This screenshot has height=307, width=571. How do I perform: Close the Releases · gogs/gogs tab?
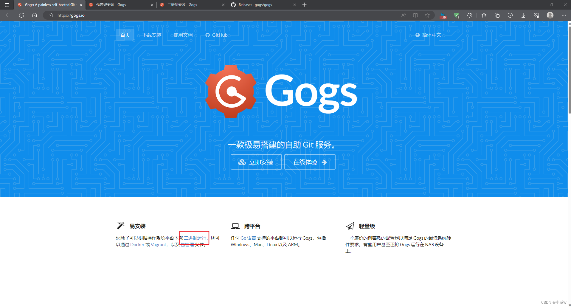click(x=294, y=5)
